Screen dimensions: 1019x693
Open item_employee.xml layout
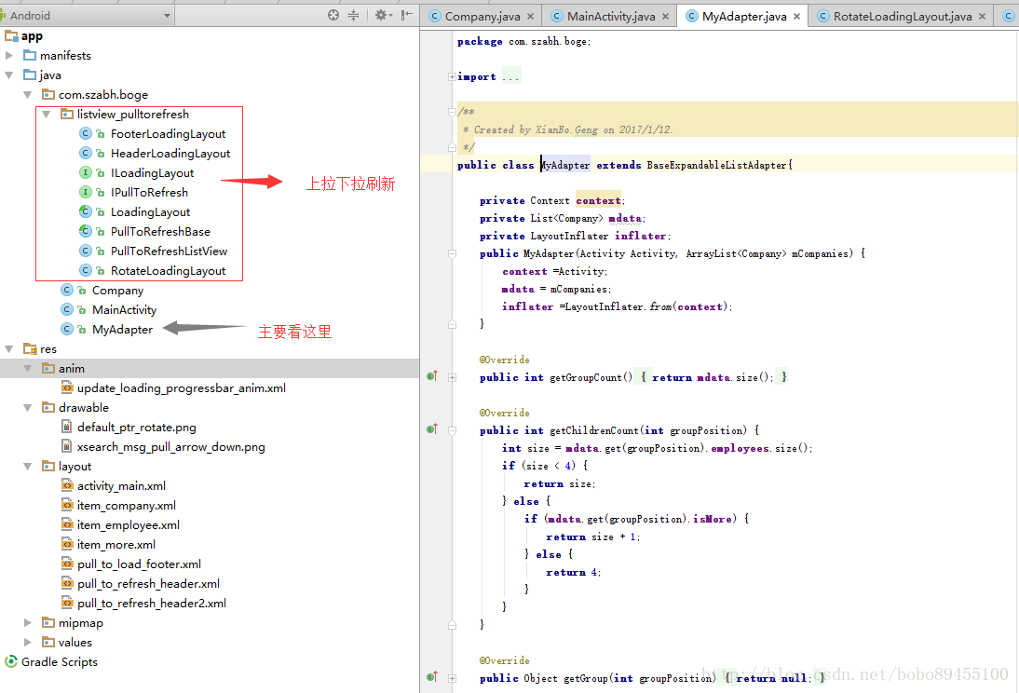[x=128, y=524]
